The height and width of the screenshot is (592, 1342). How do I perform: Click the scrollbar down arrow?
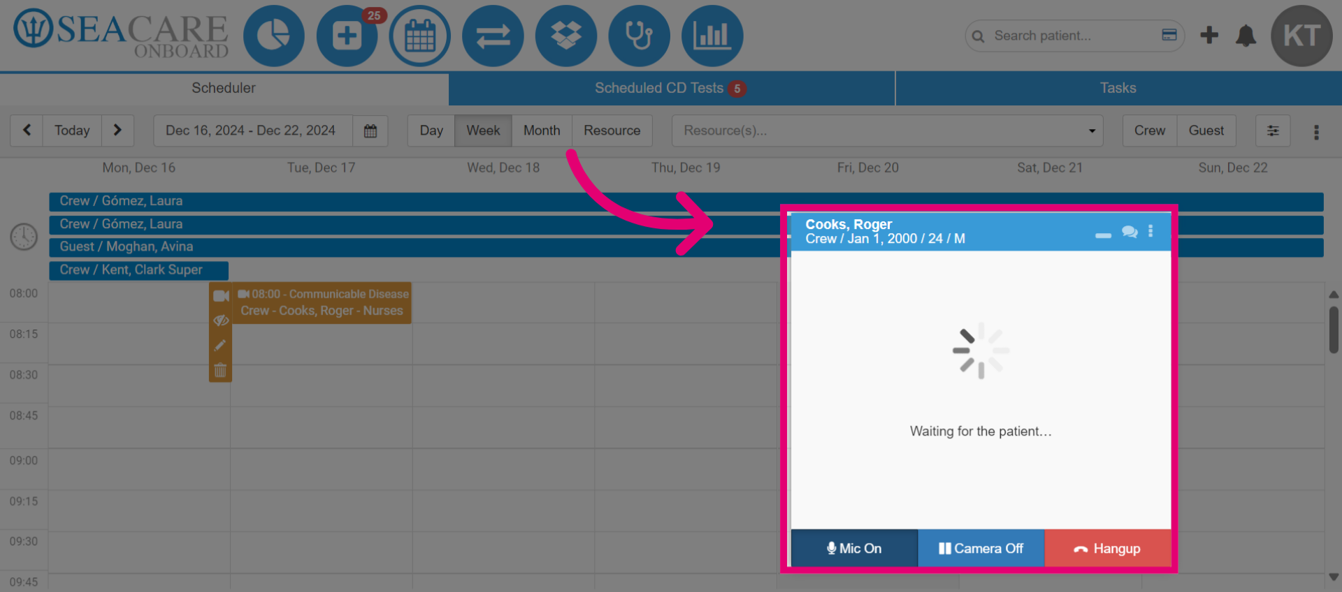click(x=1334, y=577)
